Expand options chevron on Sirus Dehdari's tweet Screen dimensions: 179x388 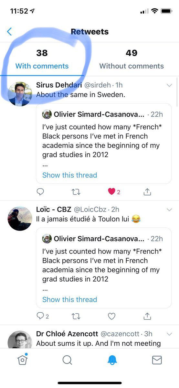(x=169, y=85)
